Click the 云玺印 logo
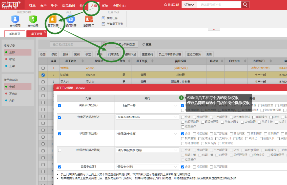Image resolution: width=287 pixels, height=185 pixels. [11, 5]
